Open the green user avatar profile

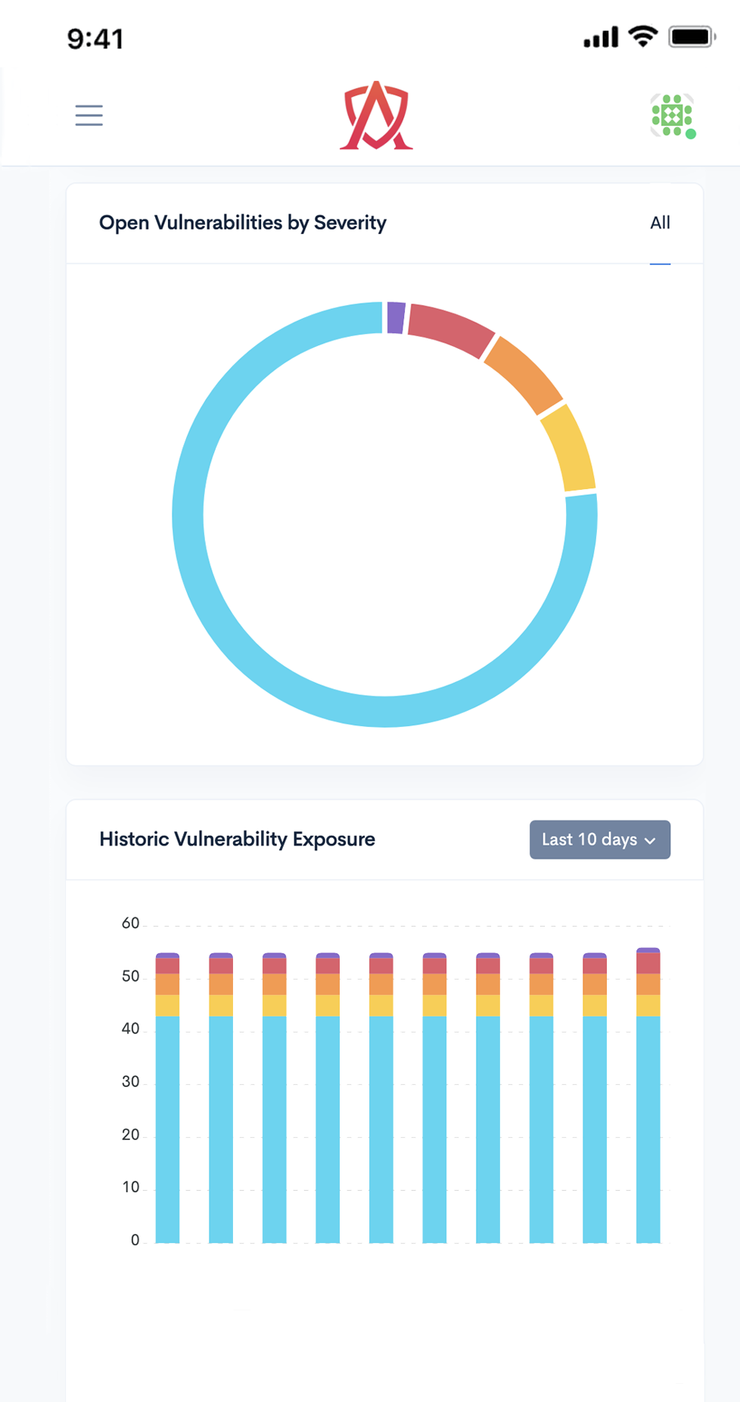673,116
